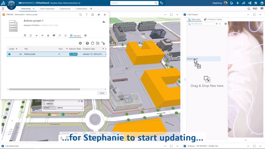Open the file attachment icon tab

point(48,36)
